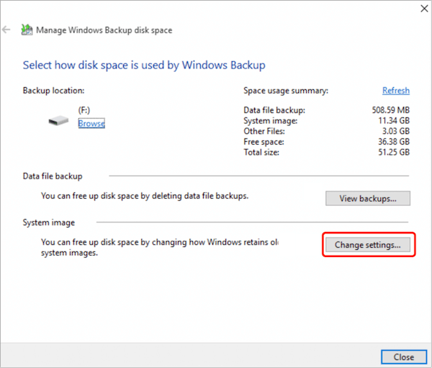This screenshot has height=368, width=432.
Task: Click the "System image:" summary label
Action: click(x=271, y=121)
